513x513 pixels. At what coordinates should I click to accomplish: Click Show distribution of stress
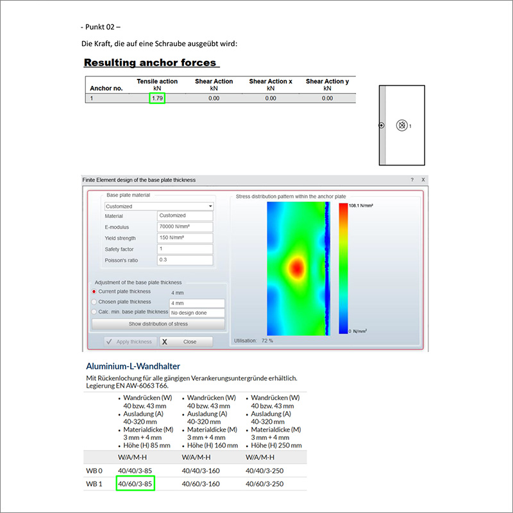[x=158, y=324]
